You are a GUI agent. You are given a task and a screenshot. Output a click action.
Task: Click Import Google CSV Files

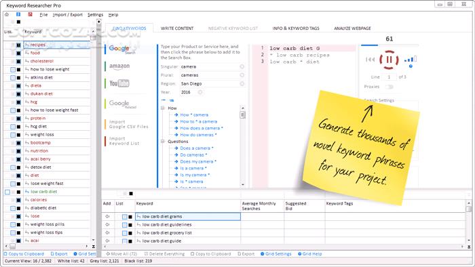[x=129, y=124]
